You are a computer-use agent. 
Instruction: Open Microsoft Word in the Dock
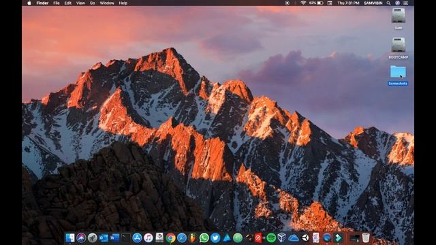click(114, 238)
